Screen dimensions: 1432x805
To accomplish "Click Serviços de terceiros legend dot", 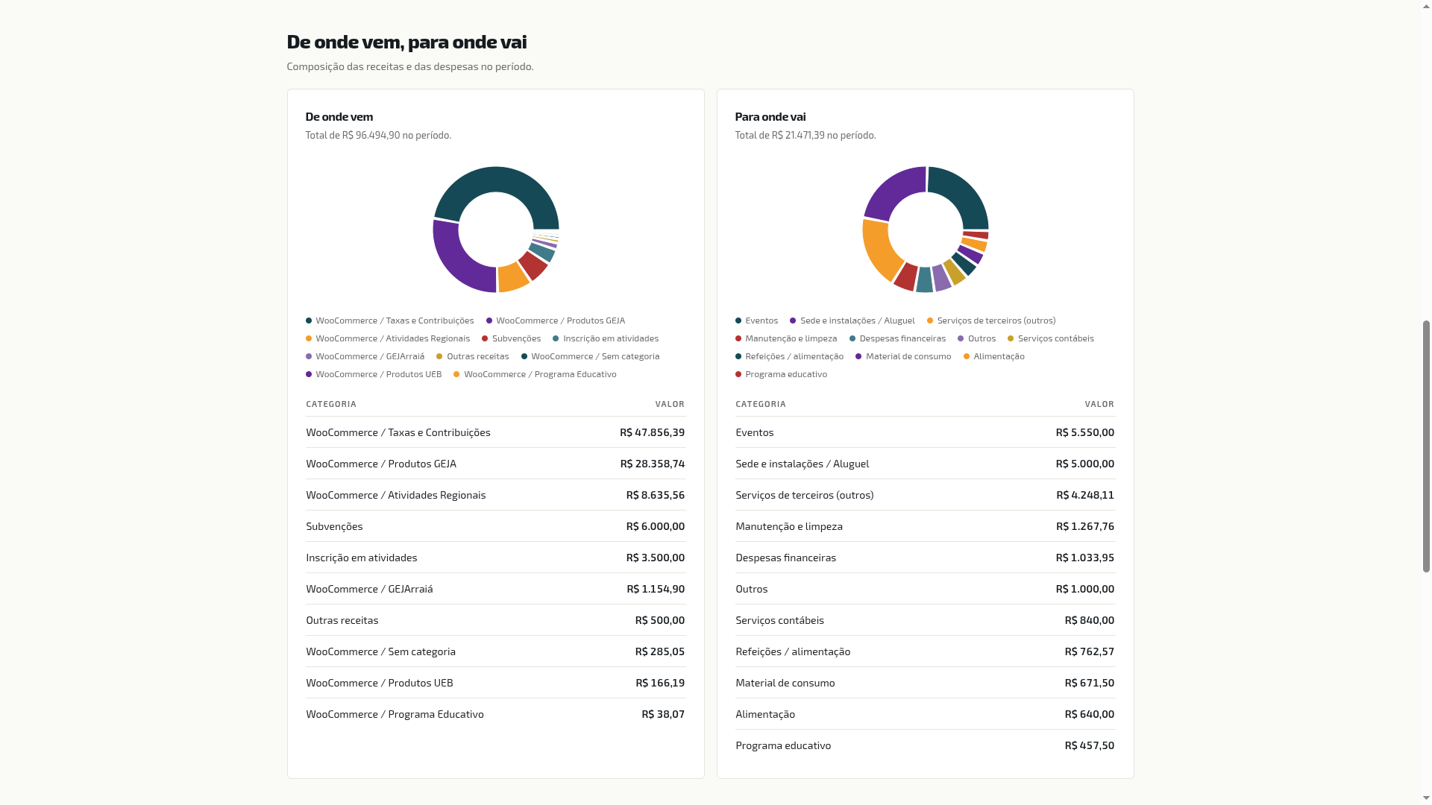I will pyautogui.click(x=930, y=321).
